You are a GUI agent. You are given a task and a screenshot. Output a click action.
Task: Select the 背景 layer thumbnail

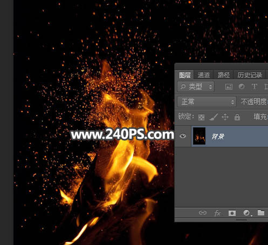(x=199, y=136)
